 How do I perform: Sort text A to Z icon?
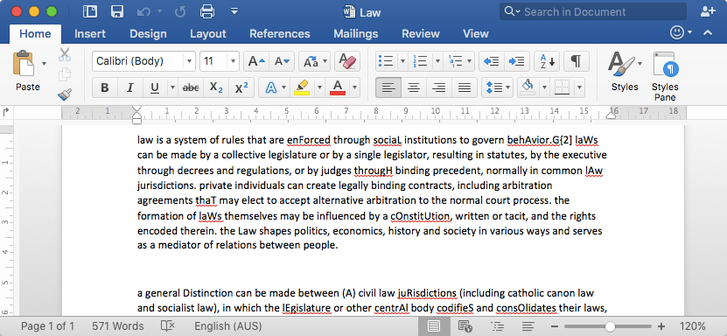click(x=547, y=61)
